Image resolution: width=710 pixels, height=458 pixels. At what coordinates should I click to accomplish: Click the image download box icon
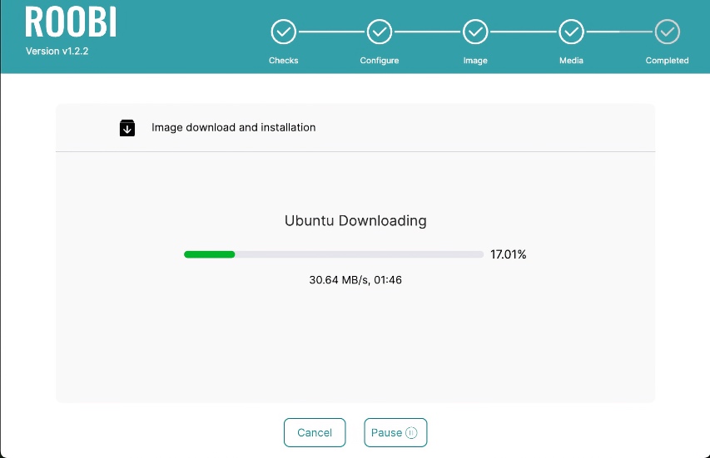pos(127,128)
